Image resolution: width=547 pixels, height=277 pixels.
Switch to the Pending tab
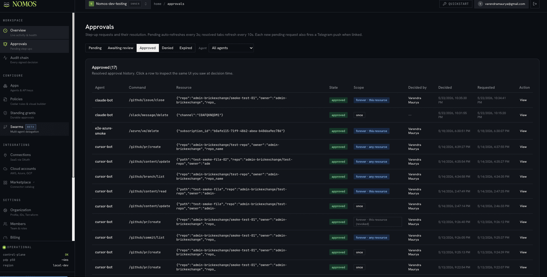click(95, 48)
